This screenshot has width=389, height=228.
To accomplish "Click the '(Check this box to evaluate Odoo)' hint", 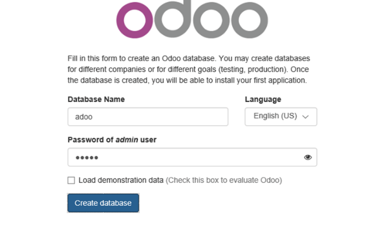I will (224, 180).
